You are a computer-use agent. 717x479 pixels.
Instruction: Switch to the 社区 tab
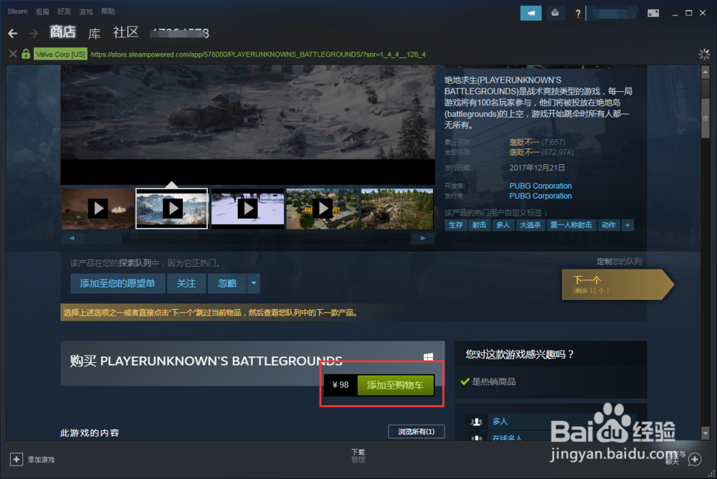(x=125, y=32)
